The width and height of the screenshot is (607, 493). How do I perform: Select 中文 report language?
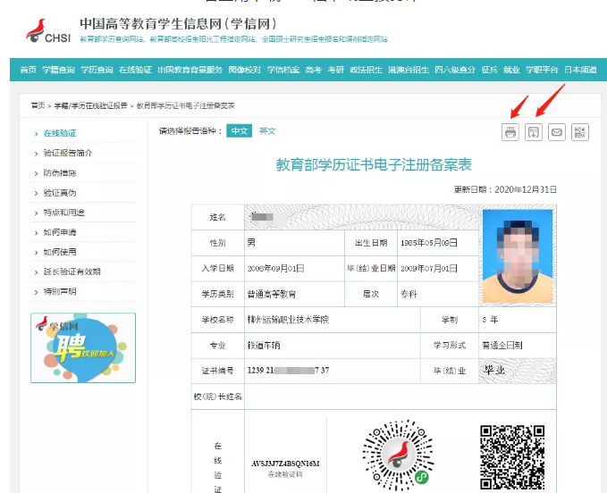240,130
